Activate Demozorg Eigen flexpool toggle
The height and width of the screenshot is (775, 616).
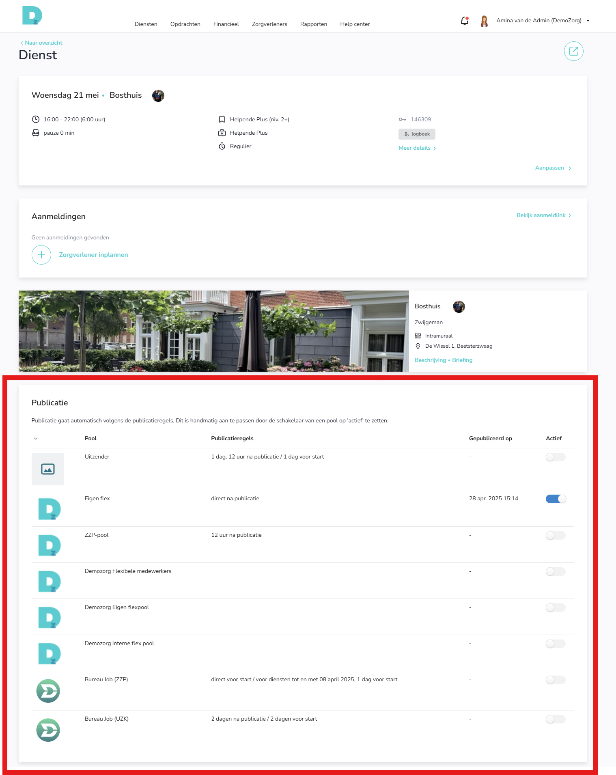pos(556,608)
